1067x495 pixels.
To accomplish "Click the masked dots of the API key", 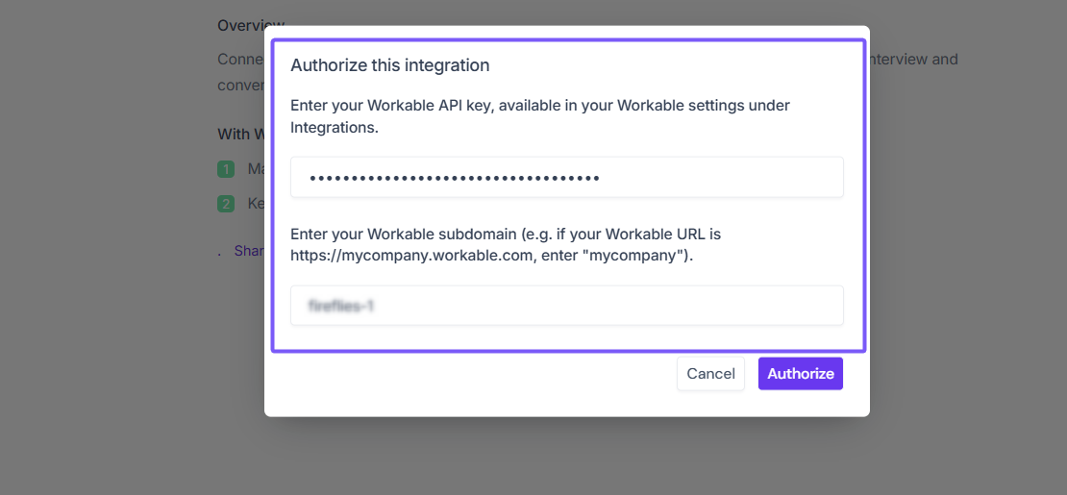I will click(455, 178).
